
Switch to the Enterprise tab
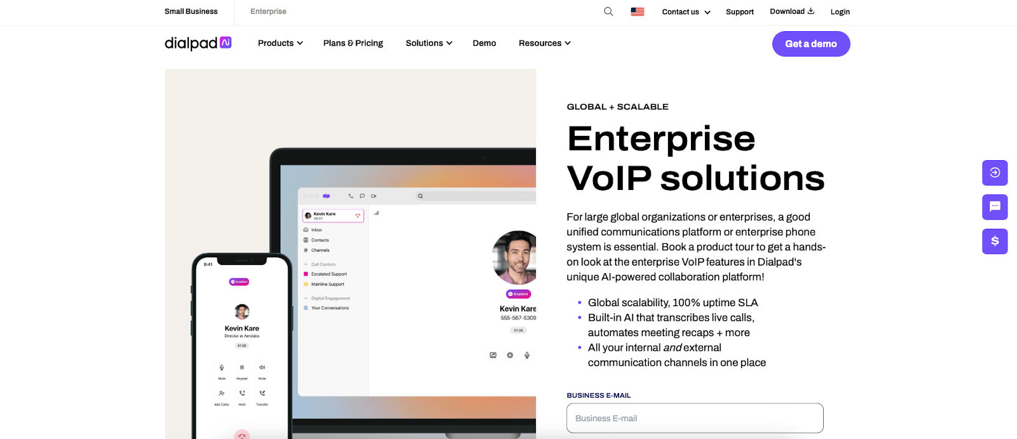coord(268,11)
